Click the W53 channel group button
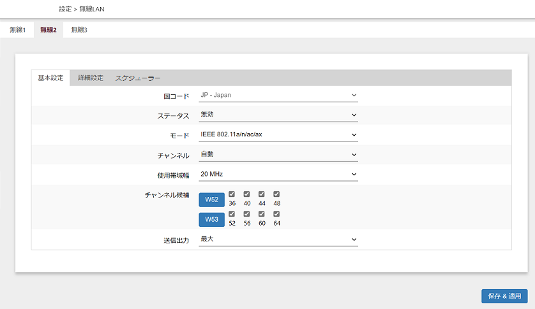Image resolution: width=535 pixels, height=309 pixels. (x=211, y=219)
